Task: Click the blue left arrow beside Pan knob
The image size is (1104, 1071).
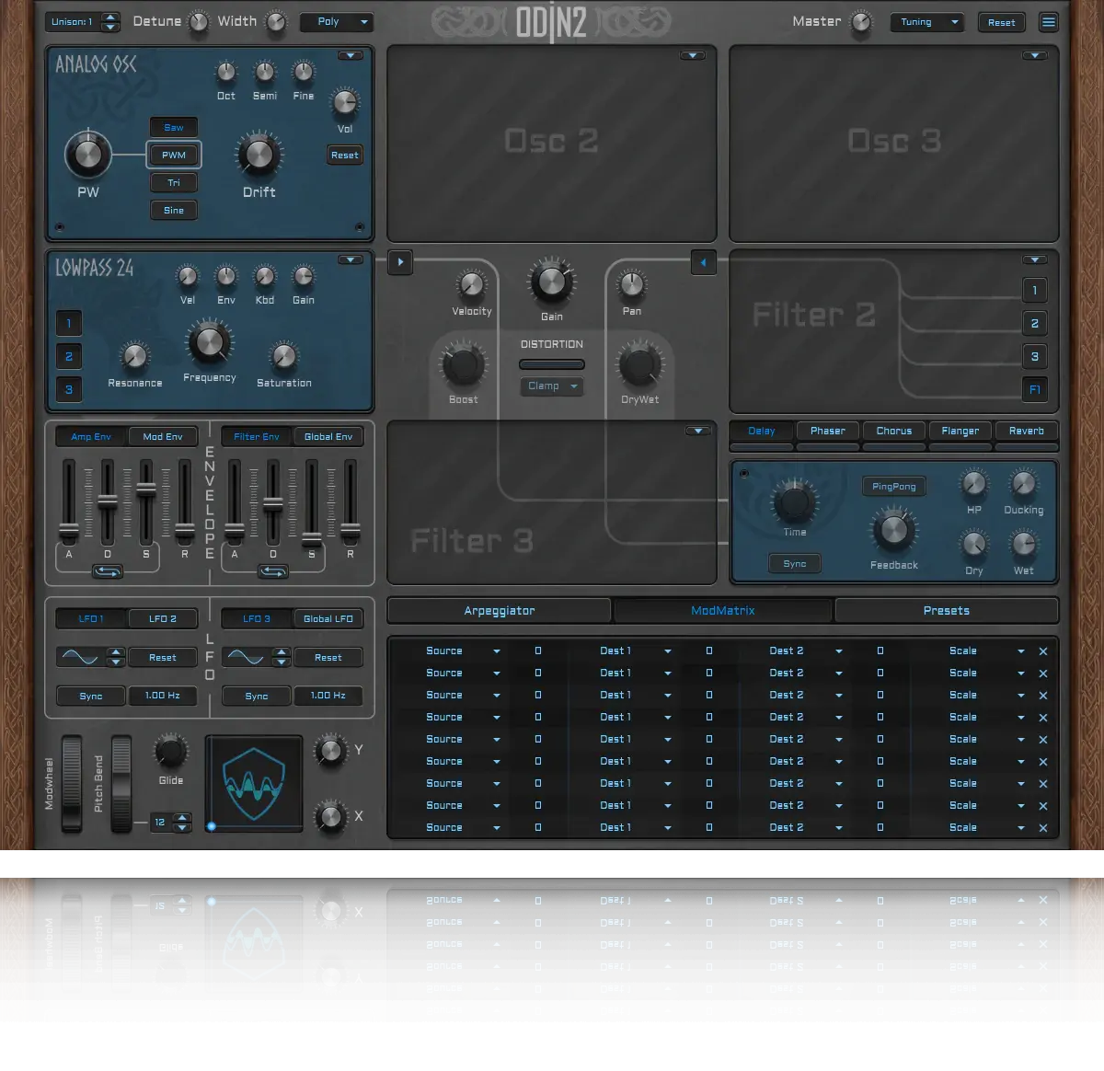Action: [703, 262]
